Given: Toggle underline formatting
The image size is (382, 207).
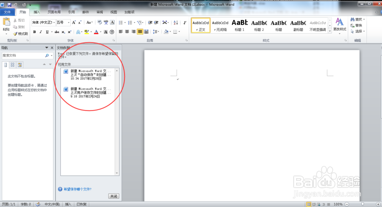Looking at the screenshot, I should 47,32.
